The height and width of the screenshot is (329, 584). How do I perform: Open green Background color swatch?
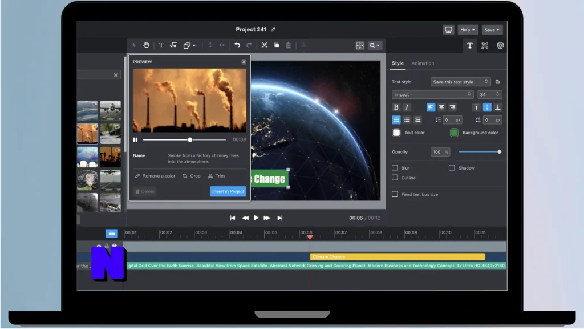click(x=454, y=133)
